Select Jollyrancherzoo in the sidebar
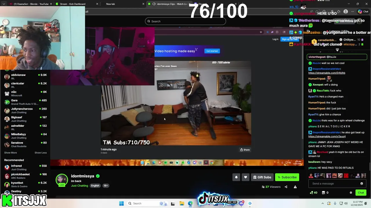The width and height of the screenshot is (371, 208). tap(26, 110)
